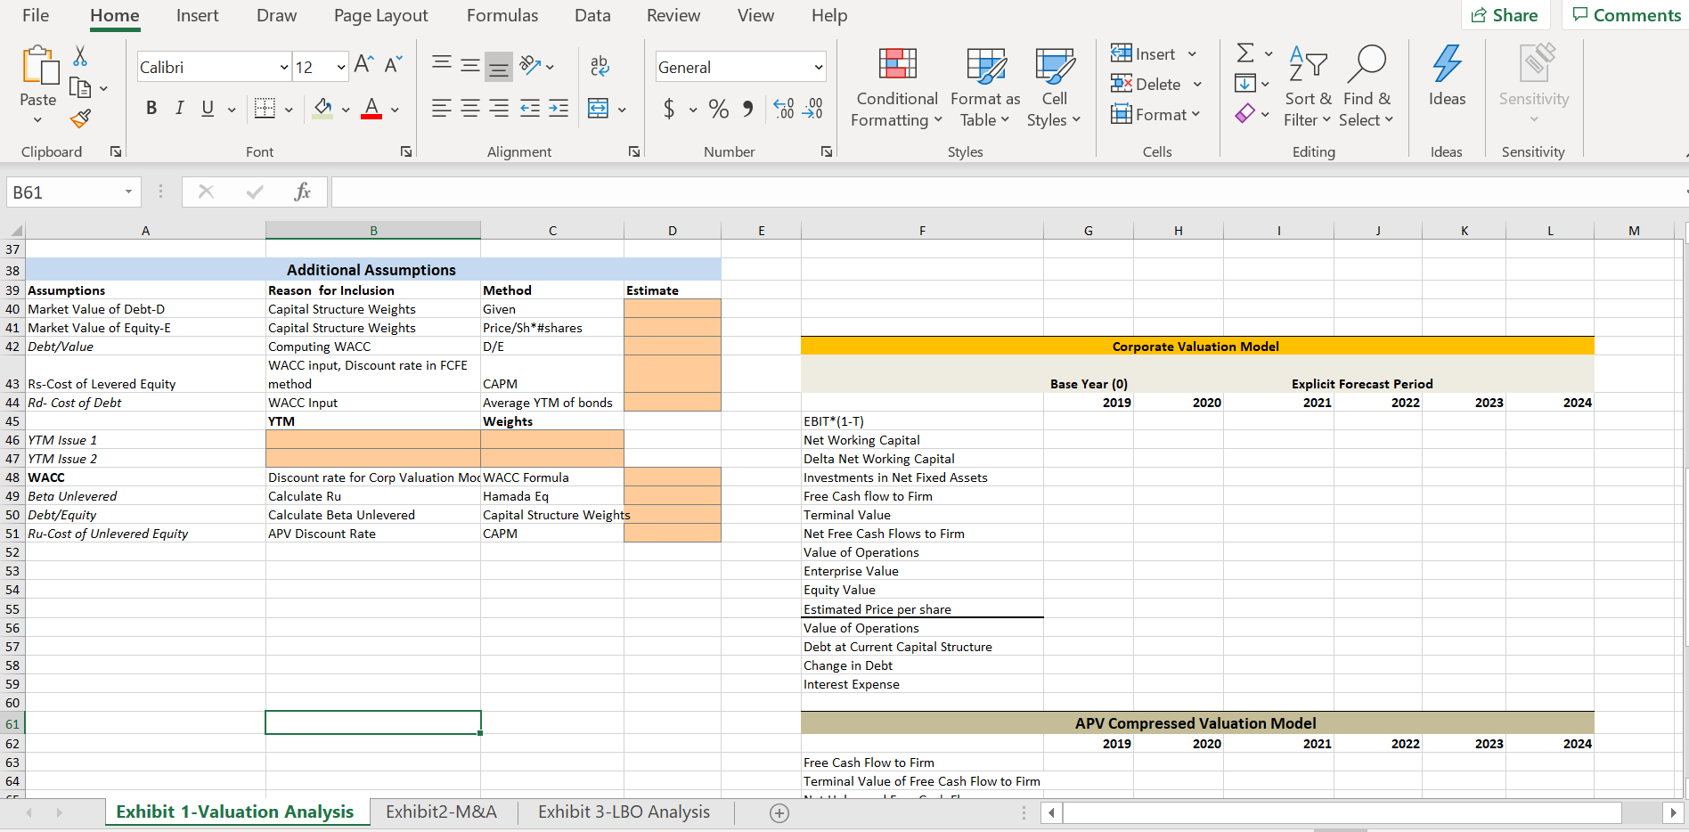The width and height of the screenshot is (1689, 832).
Task: Align text to the left
Action: click(x=441, y=109)
